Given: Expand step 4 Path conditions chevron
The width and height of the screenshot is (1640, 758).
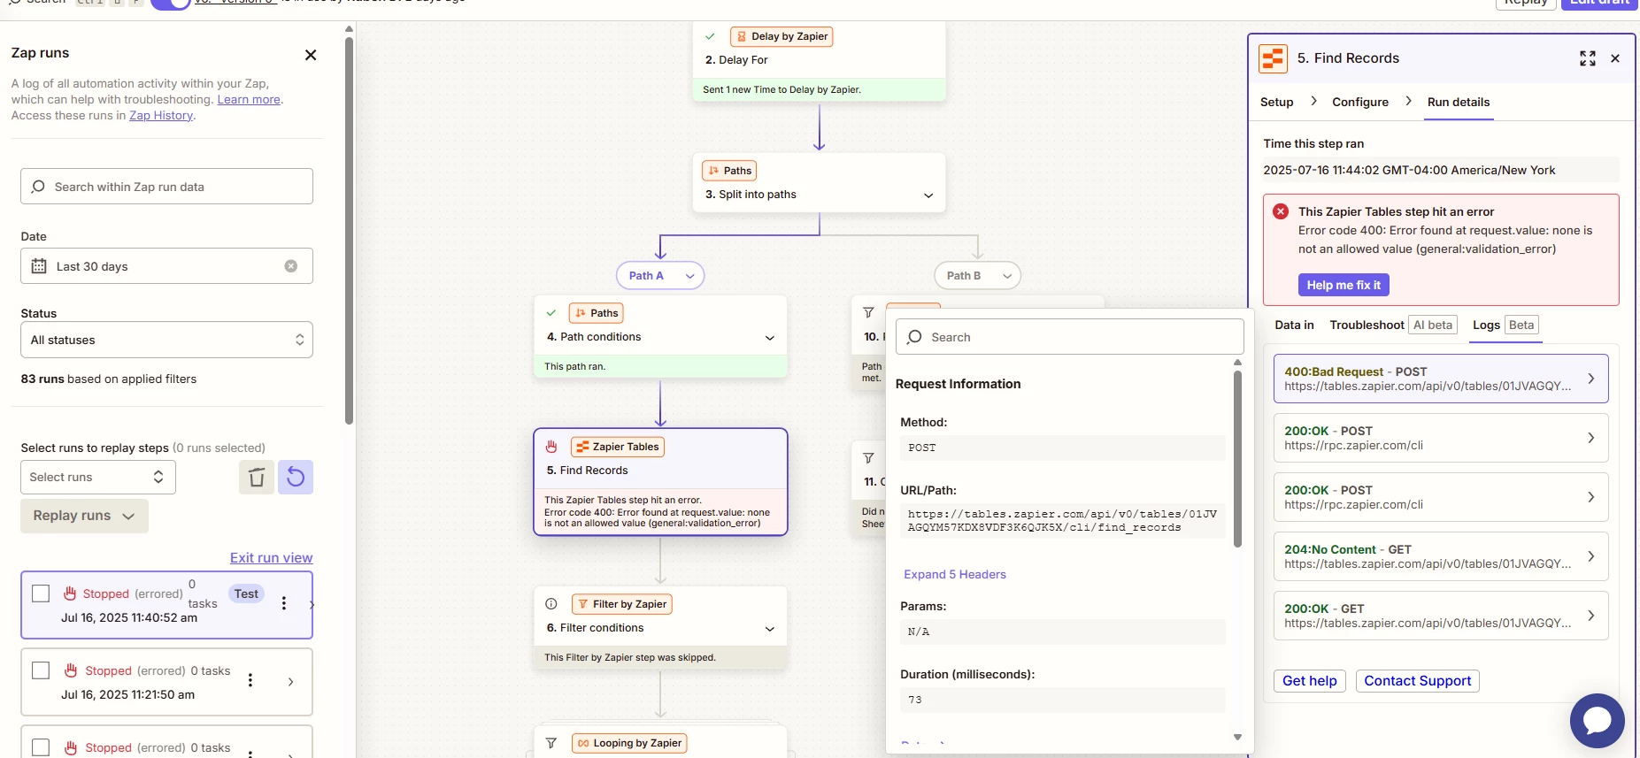Looking at the screenshot, I should pos(770,338).
